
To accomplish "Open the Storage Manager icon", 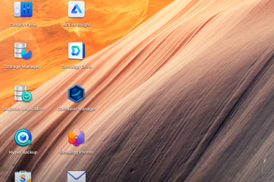I will [23, 51].
